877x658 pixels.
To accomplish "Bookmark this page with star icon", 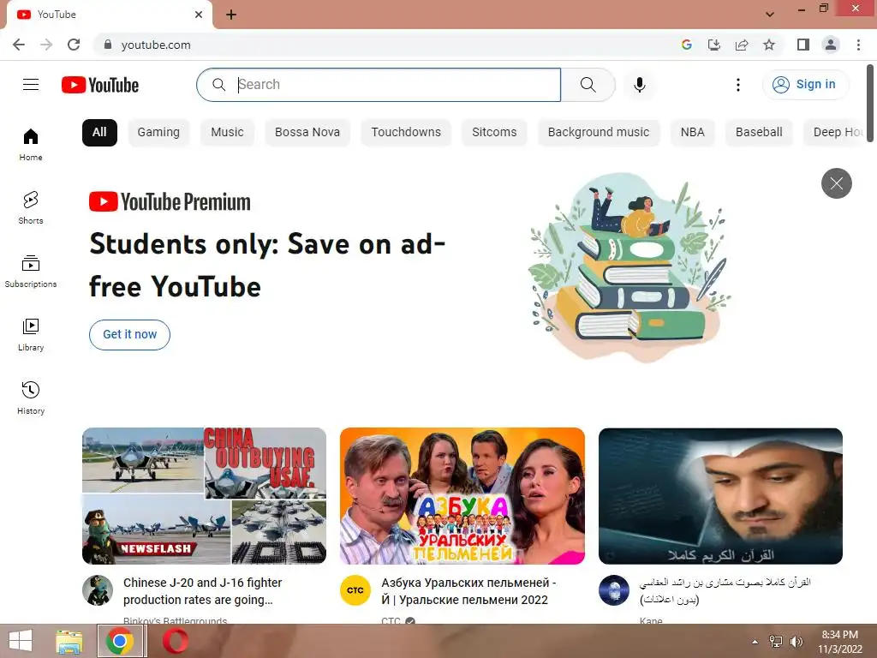I will coord(769,45).
